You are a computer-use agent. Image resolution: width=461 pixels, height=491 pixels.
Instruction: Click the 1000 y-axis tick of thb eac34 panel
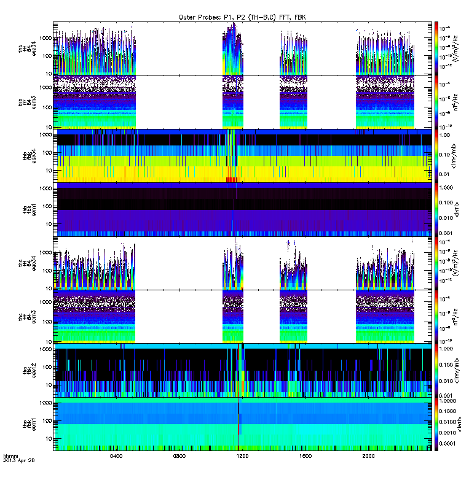pos(45,38)
